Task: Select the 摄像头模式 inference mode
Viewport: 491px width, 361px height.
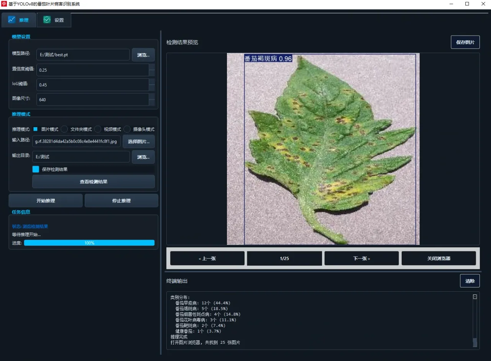Action: [x=126, y=129]
